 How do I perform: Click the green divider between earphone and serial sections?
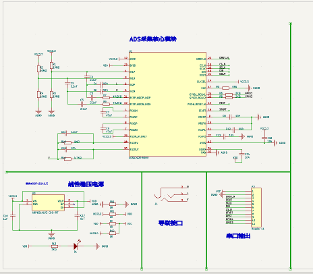(206, 221)
